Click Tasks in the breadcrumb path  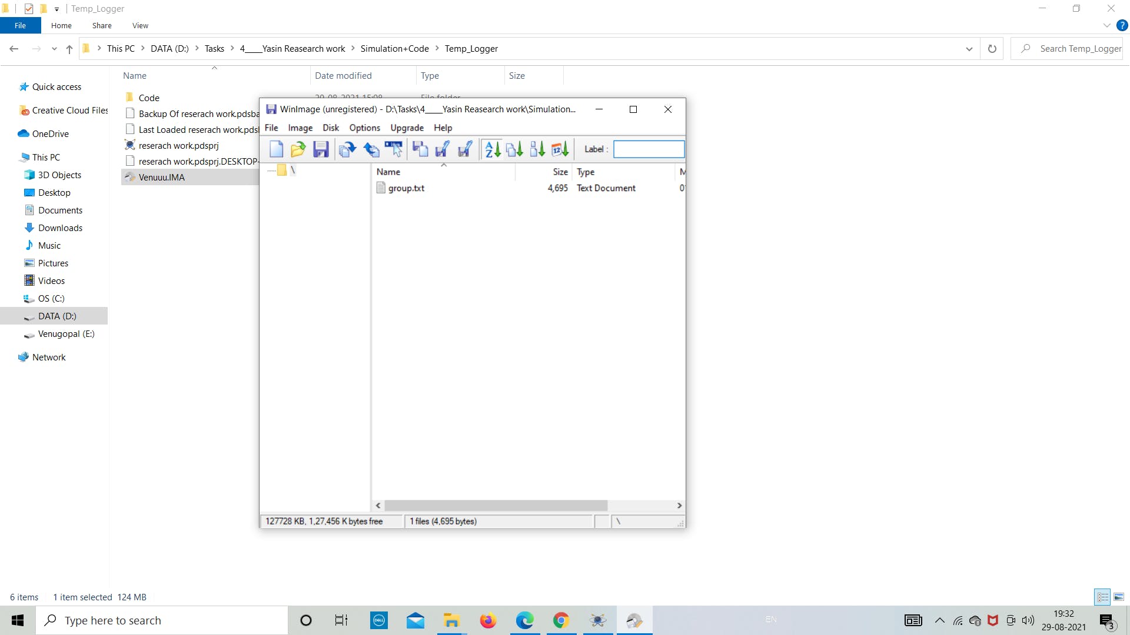coord(214,49)
